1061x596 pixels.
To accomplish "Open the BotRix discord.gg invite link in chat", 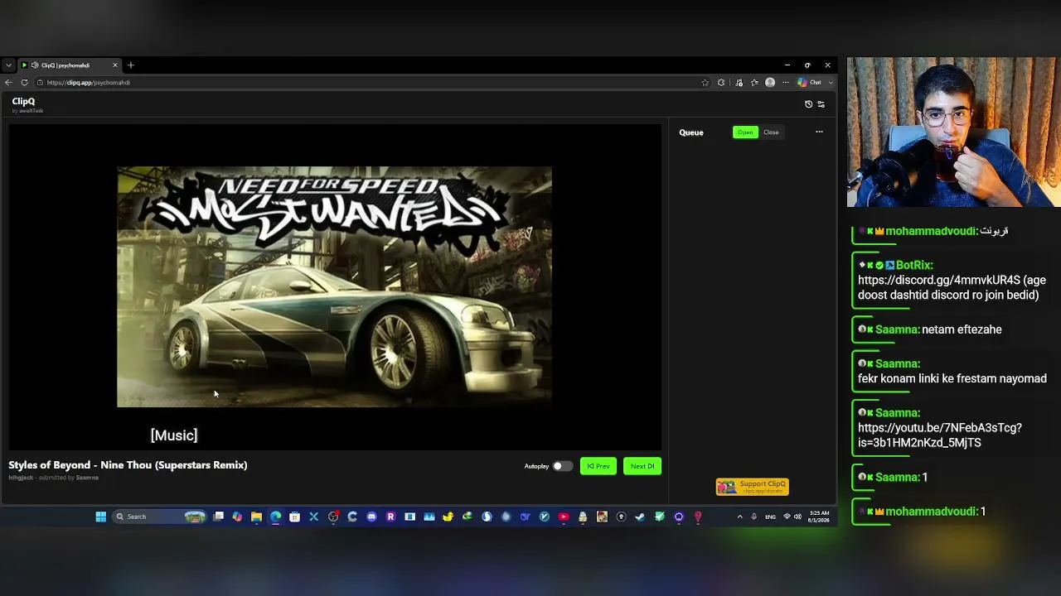I will (x=939, y=280).
